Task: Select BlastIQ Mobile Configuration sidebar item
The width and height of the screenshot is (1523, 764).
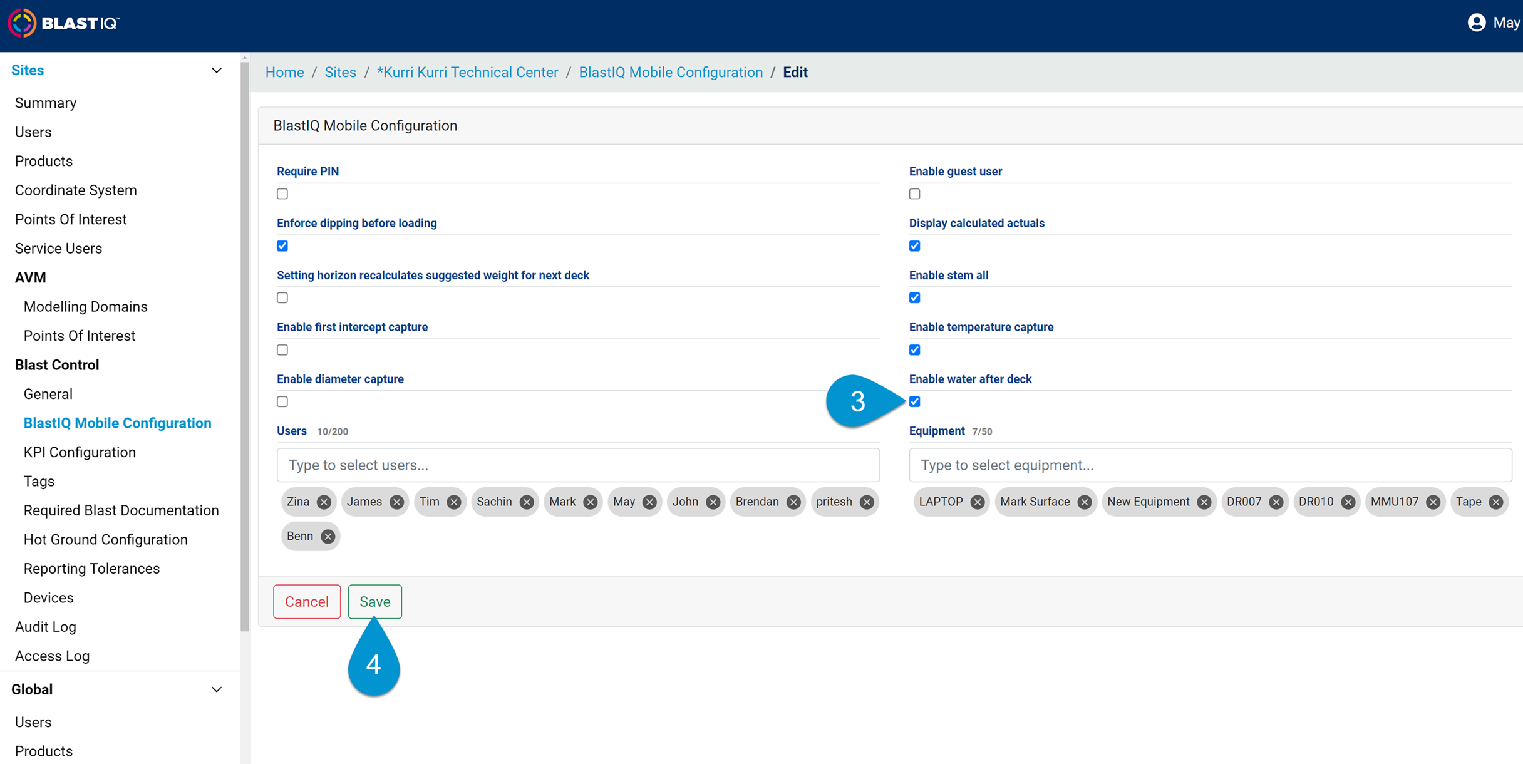Action: [118, 423]
